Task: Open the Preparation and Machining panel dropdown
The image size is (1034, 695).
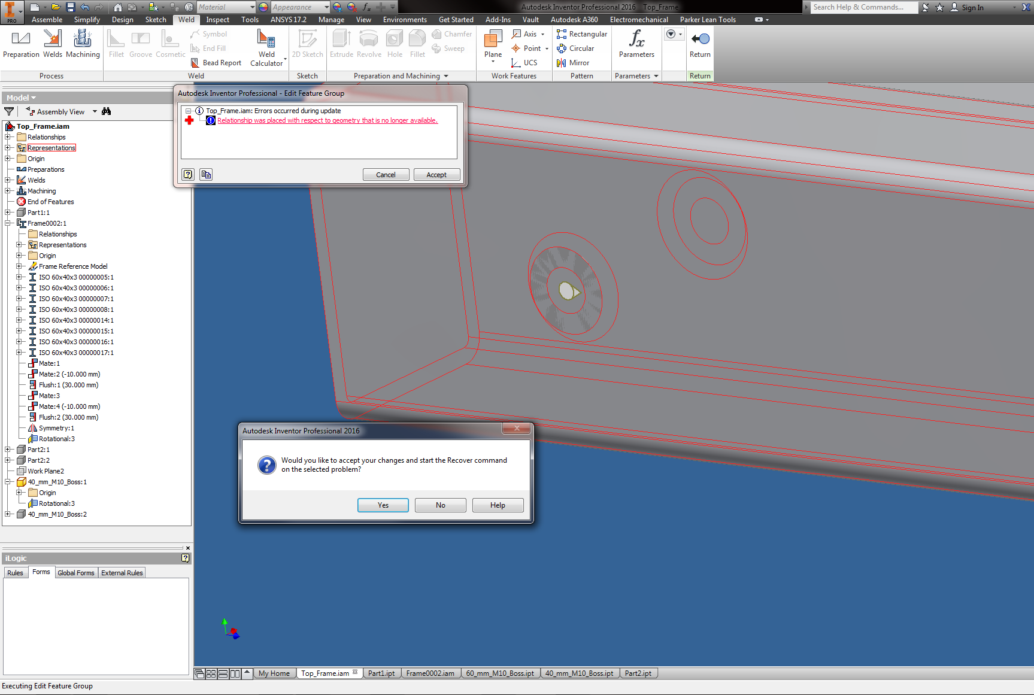Action: click(x=445, y=75)
